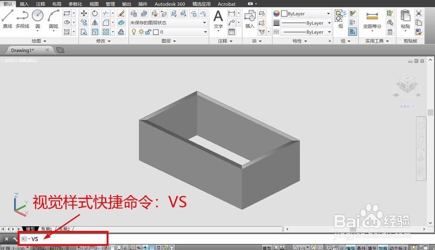The height and width of the screenshot is (250, 435).
Task: Expand the 绘图 panel
Action: click(39, 41)
